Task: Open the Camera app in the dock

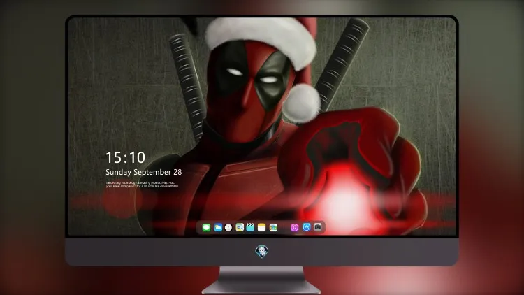Action: (x=318, y=227)
